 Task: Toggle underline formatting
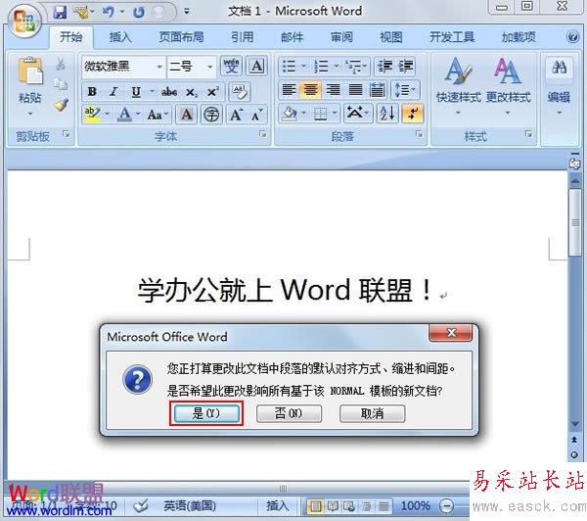(136, 92)
